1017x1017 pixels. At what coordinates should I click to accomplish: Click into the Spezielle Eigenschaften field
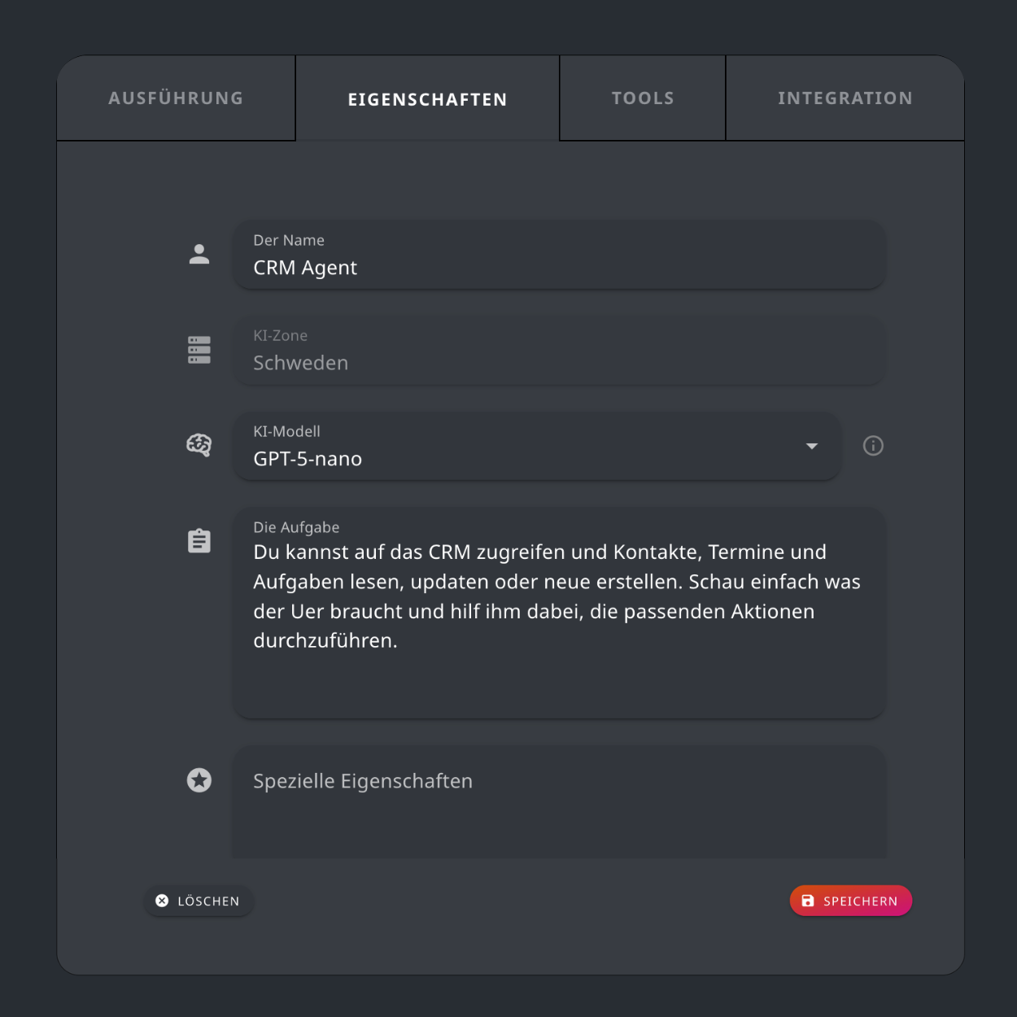pos(558,801)
